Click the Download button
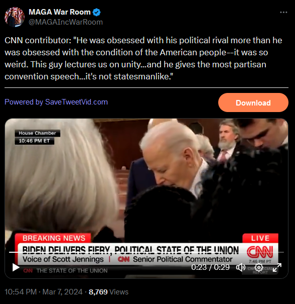 253,103
